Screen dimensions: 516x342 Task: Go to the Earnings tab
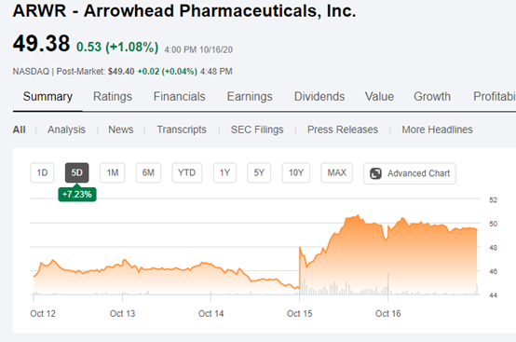pos(250,97)
